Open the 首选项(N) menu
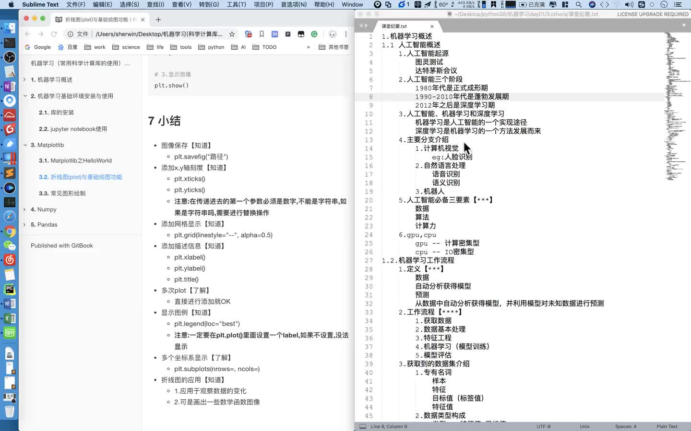Screen dimensions: 691x431 [x=294, y=4]
